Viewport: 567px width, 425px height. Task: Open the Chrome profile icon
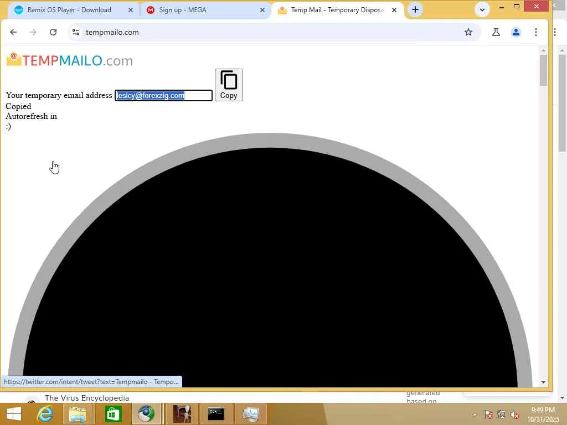(516, 32)
